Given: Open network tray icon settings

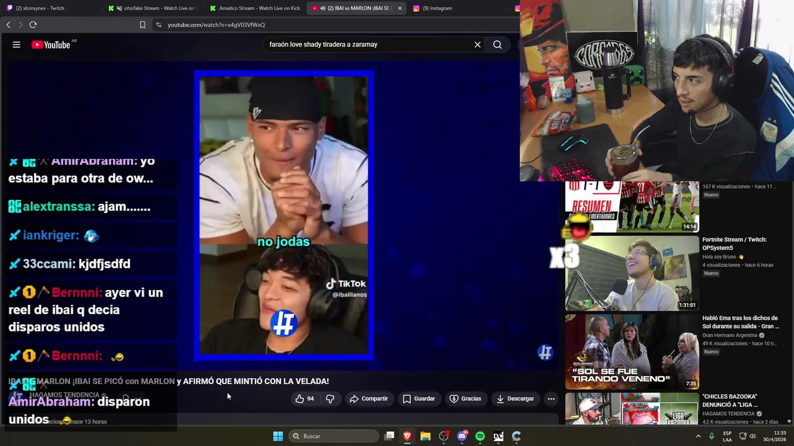Looking at the screenshot, I should (743, 436).
